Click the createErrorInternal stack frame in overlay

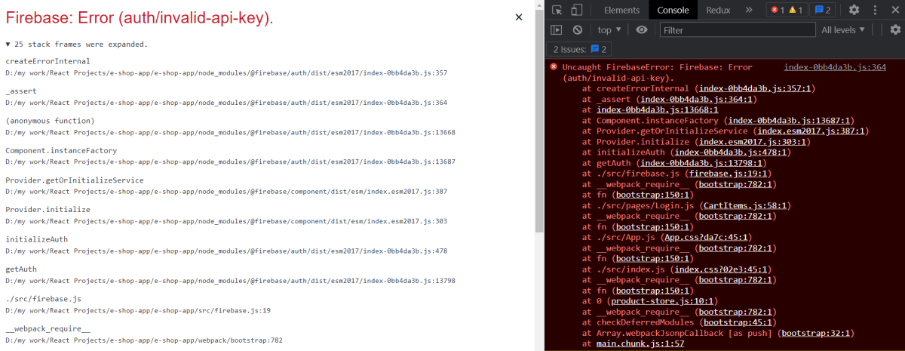48,61
